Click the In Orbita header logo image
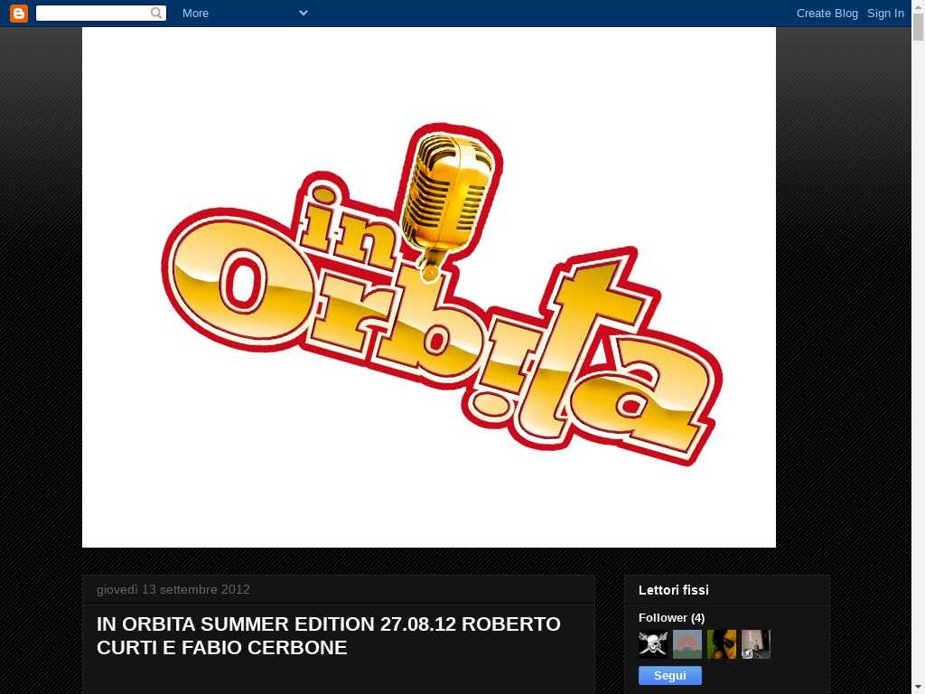Image resolution: width=925 pixels, height=694 pixels. click(x=429, y=287)
